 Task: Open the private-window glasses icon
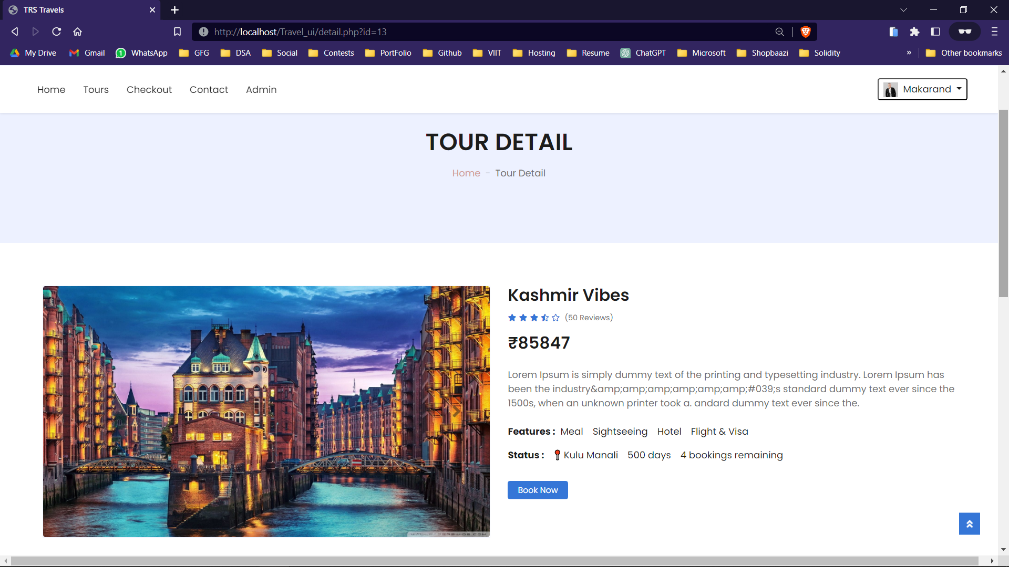click(x=965, y=31)
